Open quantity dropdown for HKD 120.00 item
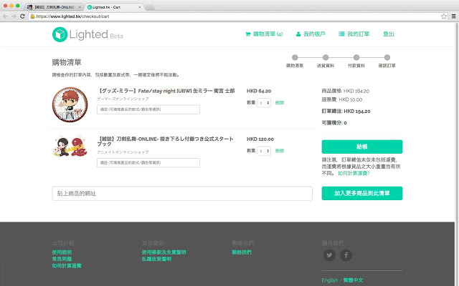The width and height of the screenshot is (459, 286). tap(264, 151)
